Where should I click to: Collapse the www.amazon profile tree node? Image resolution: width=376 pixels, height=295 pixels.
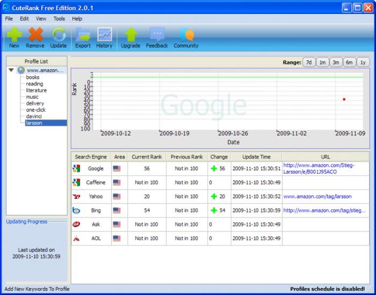(11, 70)
